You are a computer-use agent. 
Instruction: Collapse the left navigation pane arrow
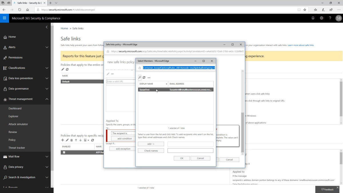coord(47,27)
